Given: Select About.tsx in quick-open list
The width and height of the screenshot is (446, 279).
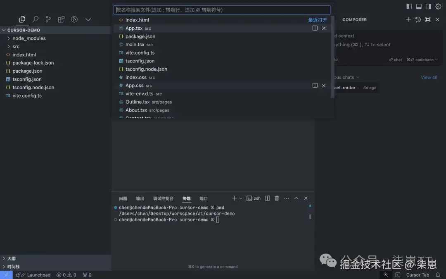Looking at the screenshot, I should (x=222, y=110).
